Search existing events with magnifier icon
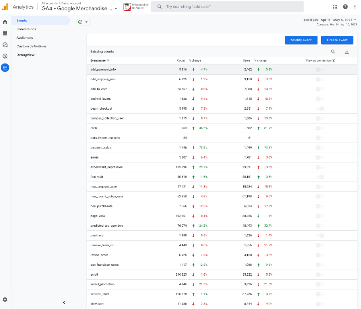This screenshot has height=309, width=361. tap(333, 52)
